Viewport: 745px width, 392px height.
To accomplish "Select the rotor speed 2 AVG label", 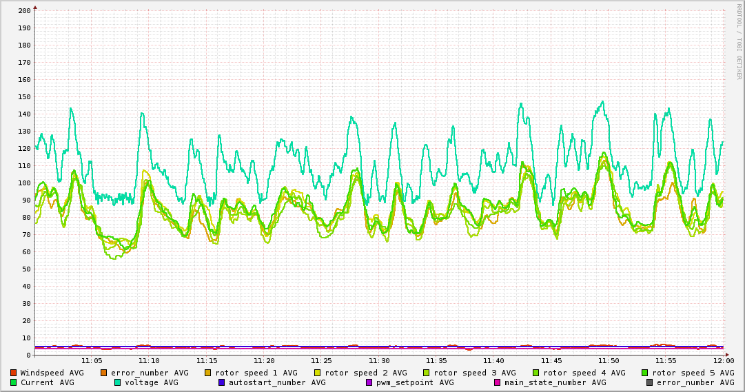I will point(365,373).
